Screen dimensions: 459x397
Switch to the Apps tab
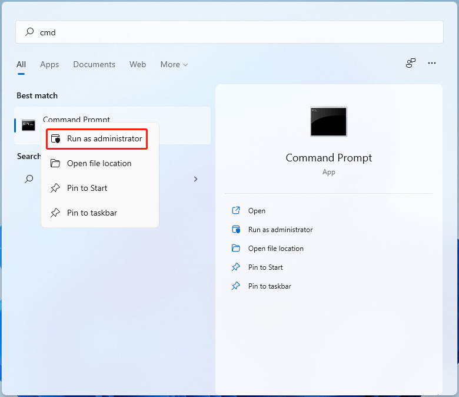(x=49, y=64)
